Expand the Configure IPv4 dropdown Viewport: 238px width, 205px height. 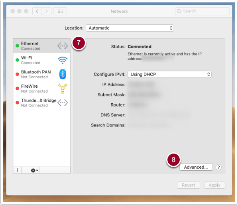click(169, 74)
